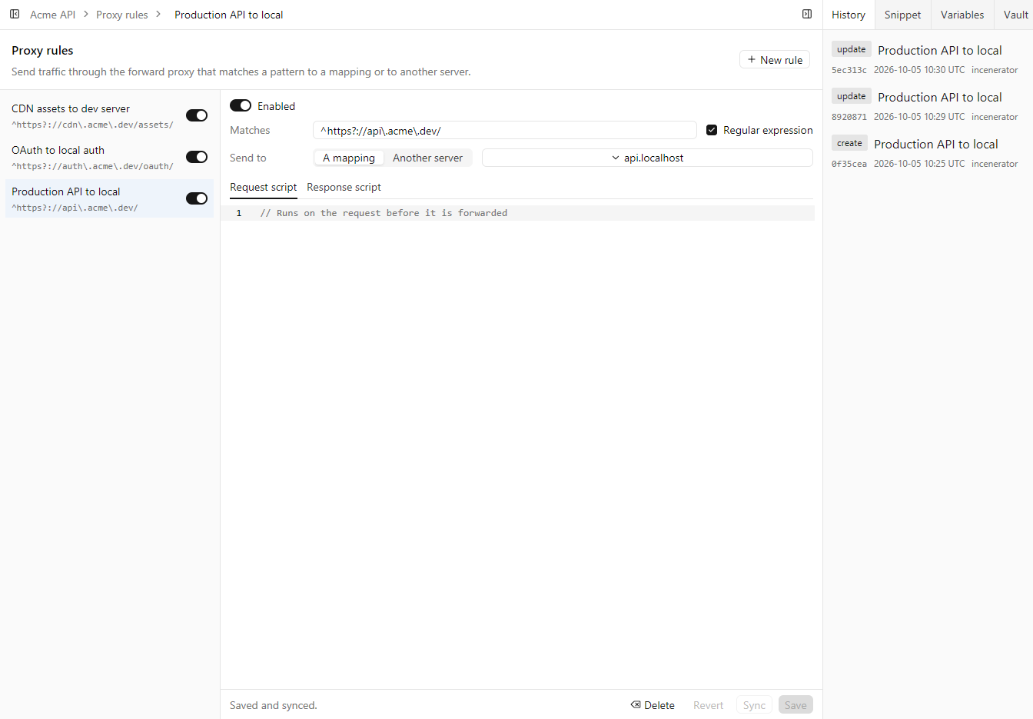Select the Request script tab

(264, 188)
